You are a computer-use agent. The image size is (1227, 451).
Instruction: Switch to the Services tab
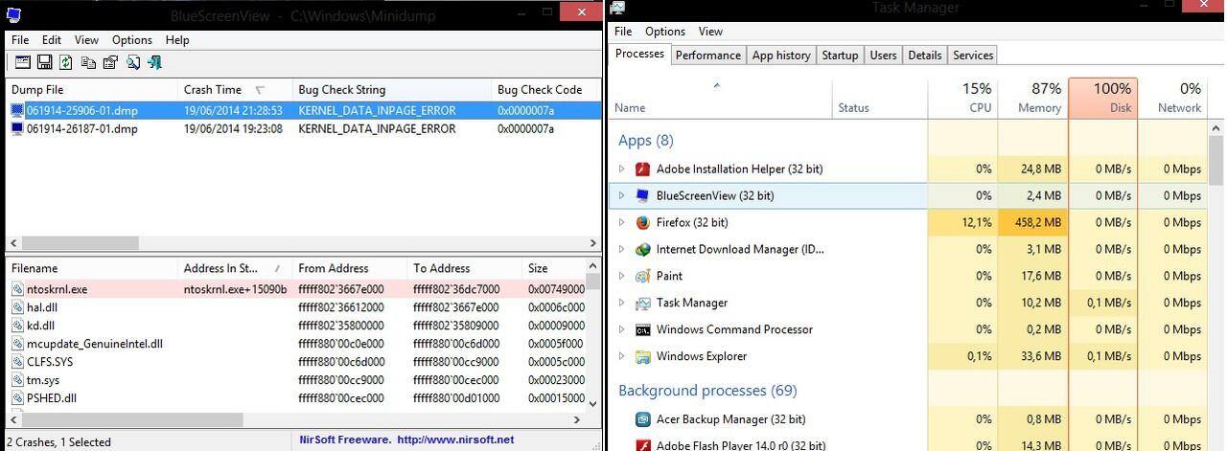pos(973,56)
